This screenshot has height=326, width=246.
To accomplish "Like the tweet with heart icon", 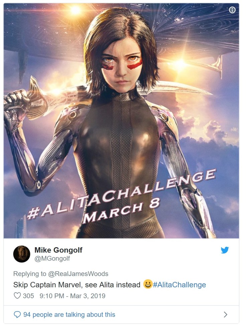I will 17,296.
